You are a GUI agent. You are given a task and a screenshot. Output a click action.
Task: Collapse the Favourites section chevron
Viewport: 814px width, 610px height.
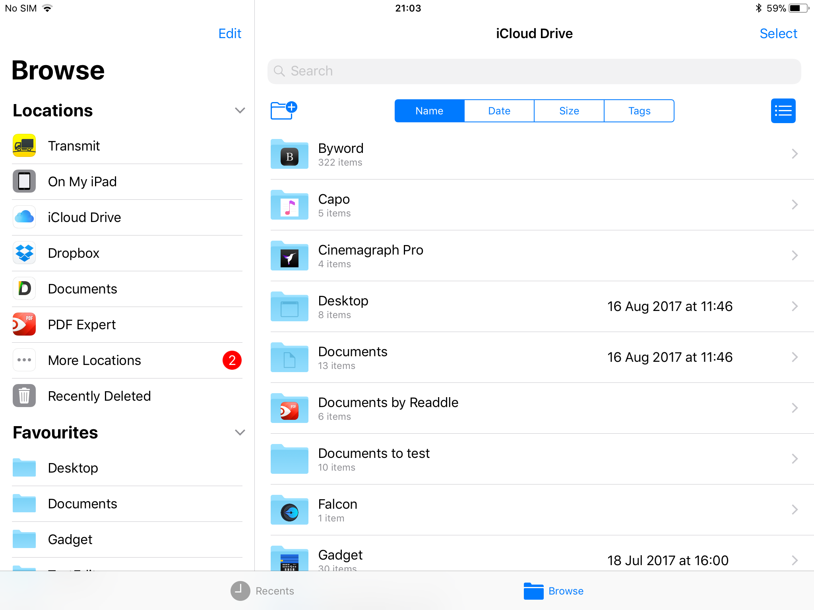[240, 432]
